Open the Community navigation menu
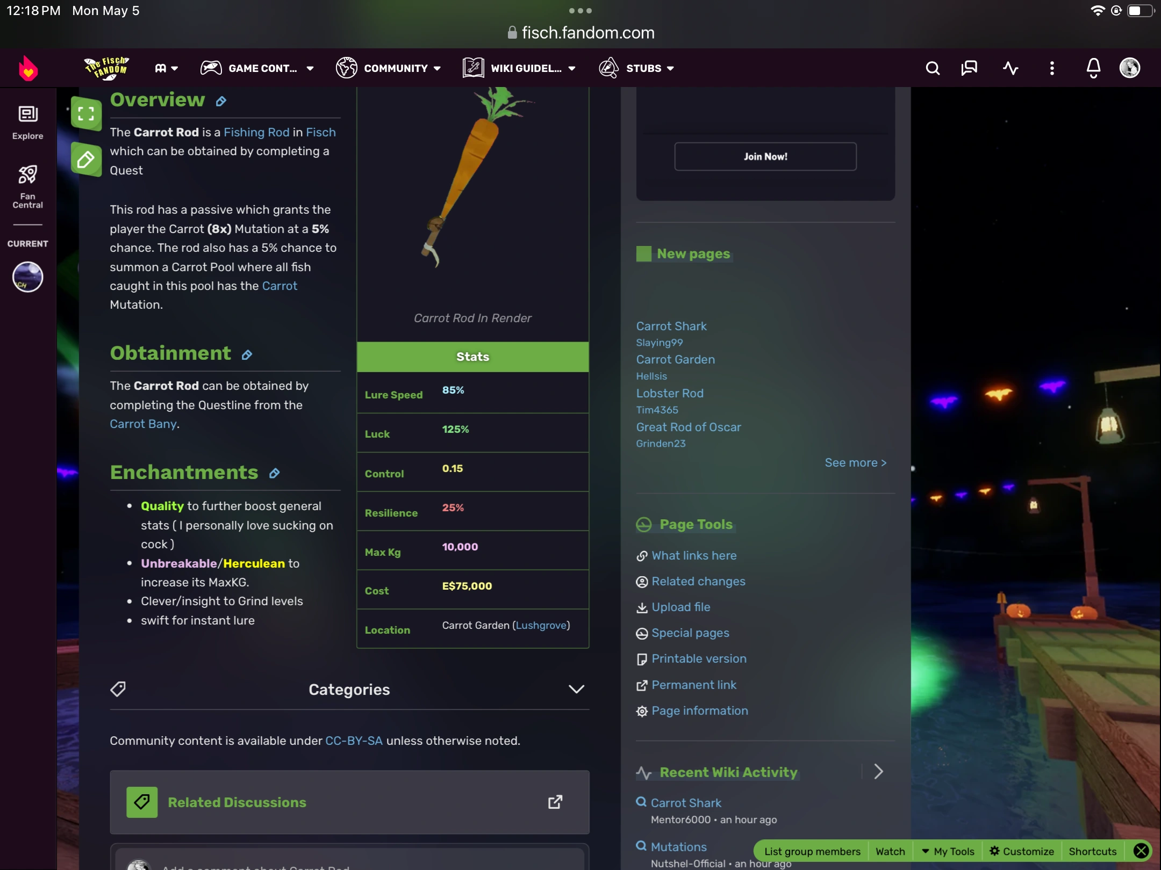Image resolution: width=1161 pixels, height=870 pixels. click(x=389, y=68)
